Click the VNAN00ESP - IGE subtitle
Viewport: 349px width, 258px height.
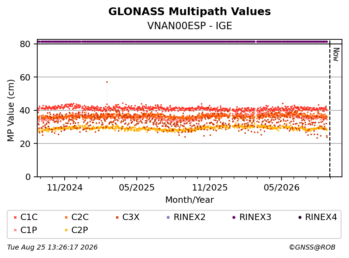190,26
